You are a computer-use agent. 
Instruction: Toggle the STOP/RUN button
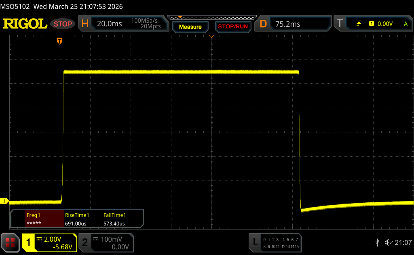232,27
